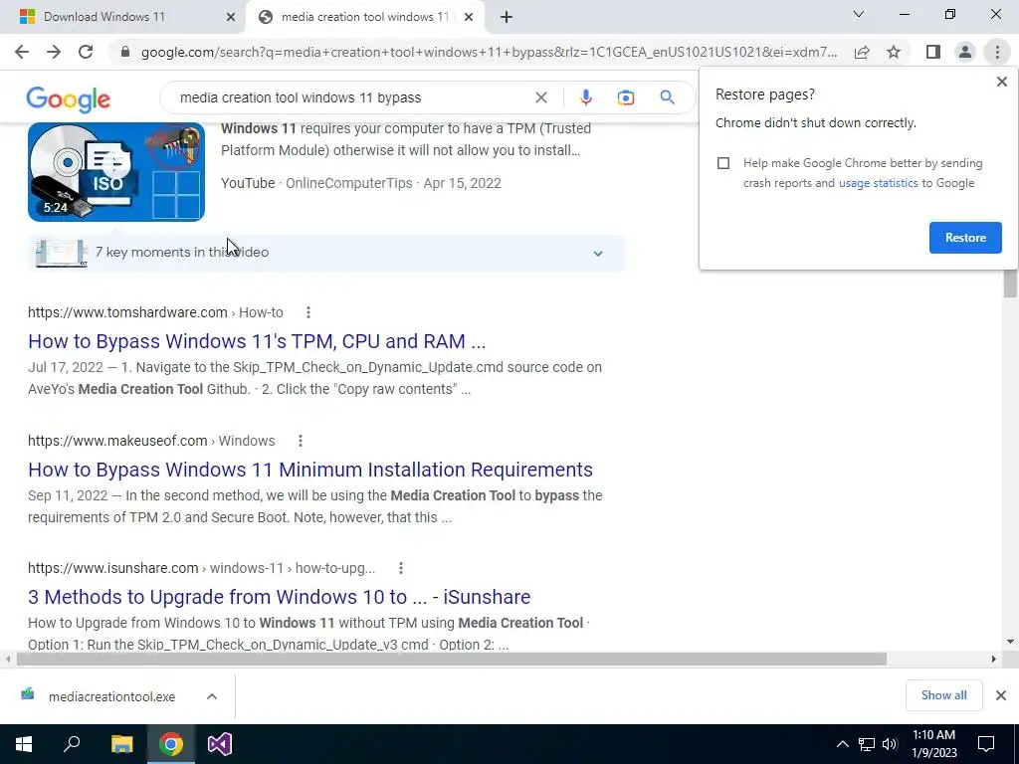1019x764 pixels.
Task: Open the Chrome three-dot menu
Action: [x=997, y=52]
